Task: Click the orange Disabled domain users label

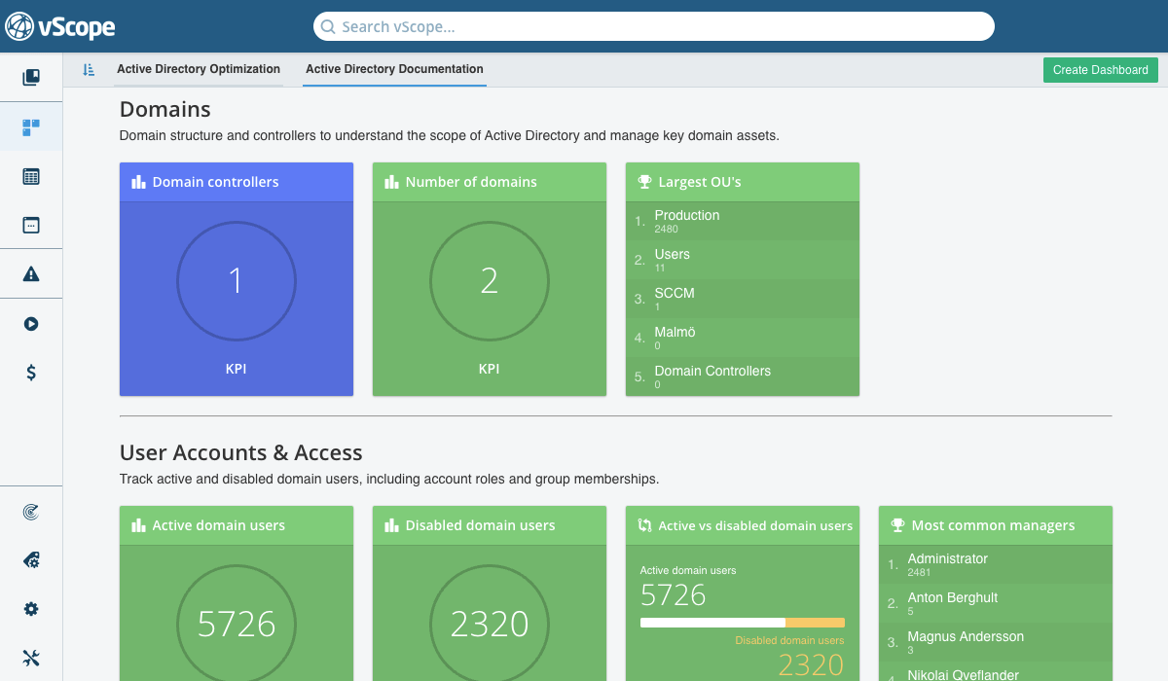Action: coord(789,640)
